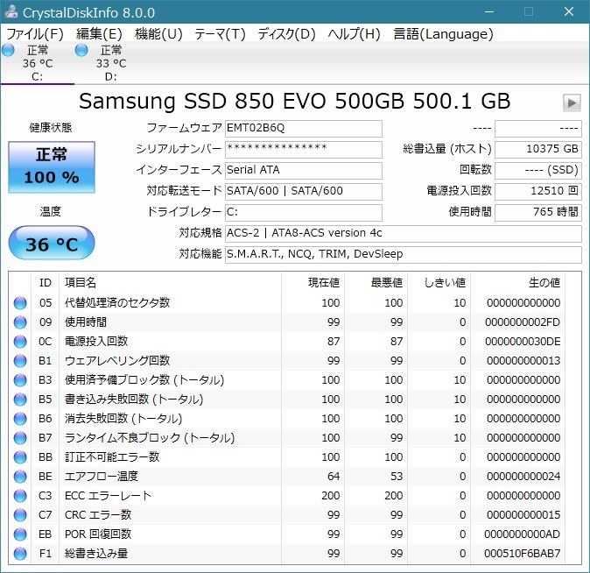Click the raw value 0000000002FD
This screenshot has height=573, width=590.
pyautogui.click(x=523, y=322)
